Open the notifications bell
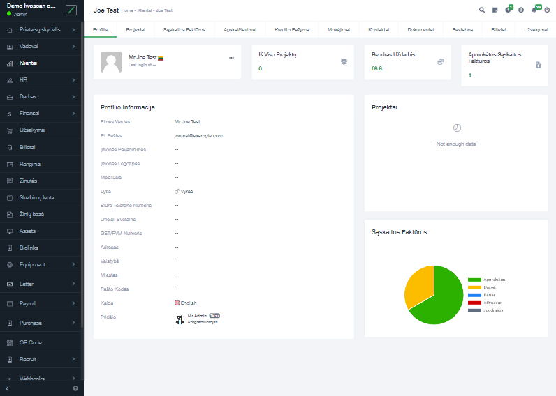The image size is (556, 396). point(534,10)
